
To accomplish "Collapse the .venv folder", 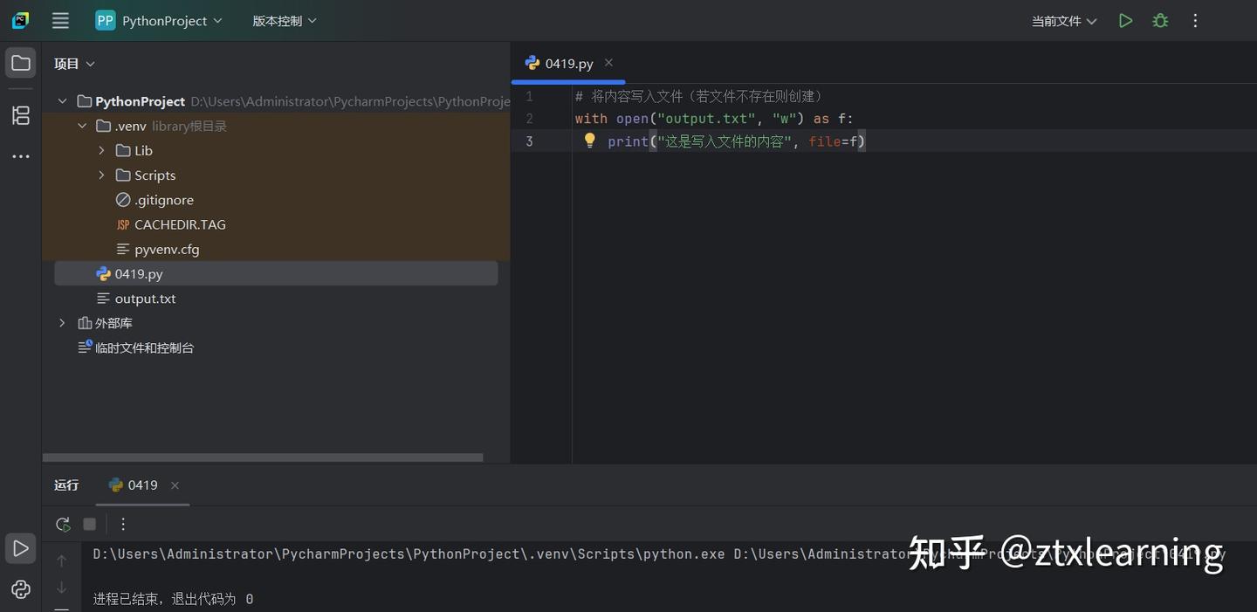I will point(82,125).
